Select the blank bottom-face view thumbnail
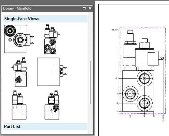Viewport: 169px width, 136px height. pyautogui.click(x=52, y=72)
